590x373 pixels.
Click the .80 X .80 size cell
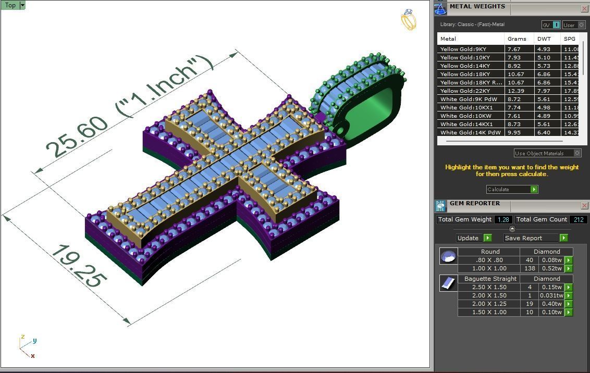pyautogui.click(x=489, y=260)
